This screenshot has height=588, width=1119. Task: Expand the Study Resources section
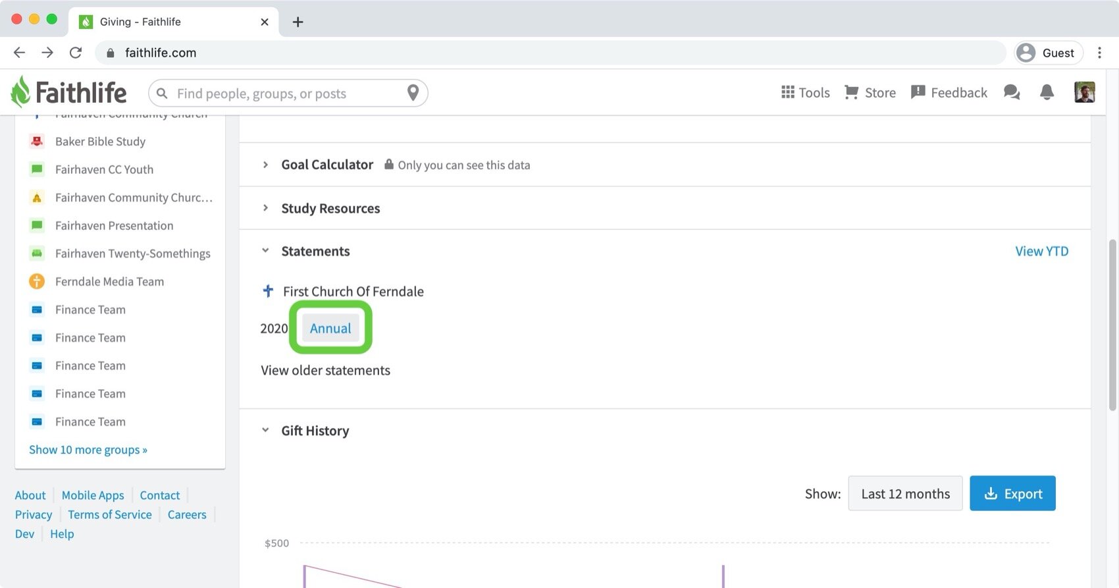[265, 208]
